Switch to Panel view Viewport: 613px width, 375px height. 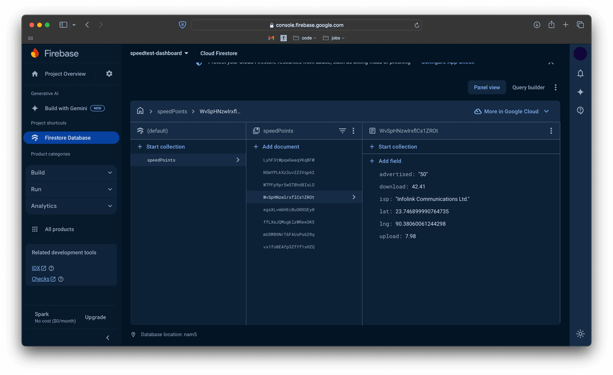(x=487, y=87)
